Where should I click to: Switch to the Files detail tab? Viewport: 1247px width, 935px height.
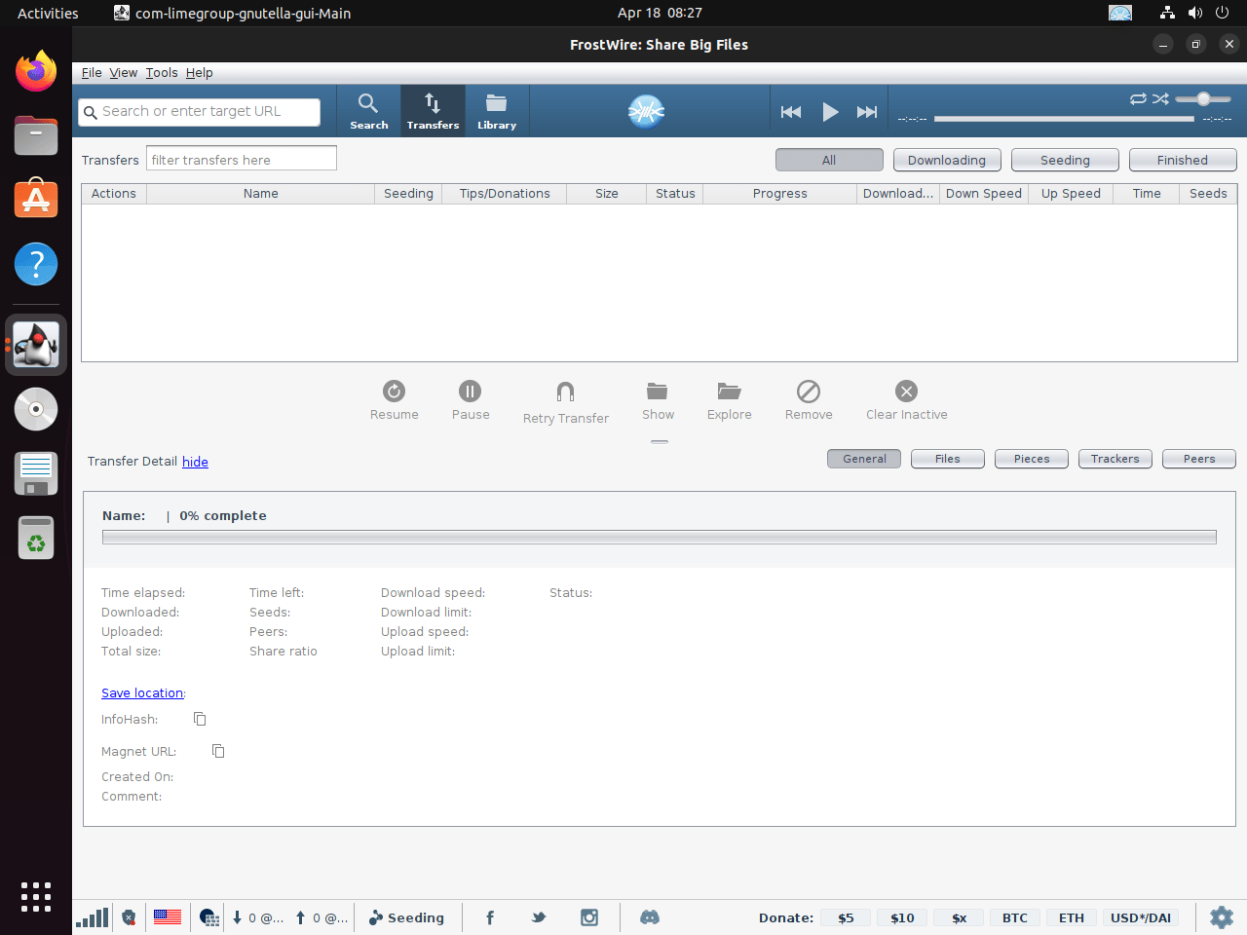point(948,459)
